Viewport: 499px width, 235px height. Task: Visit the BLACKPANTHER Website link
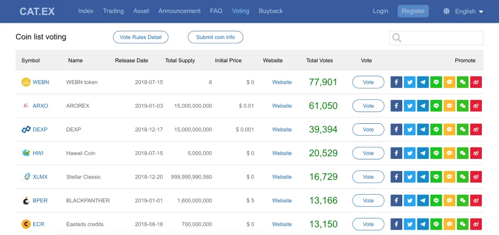(282, 200)
